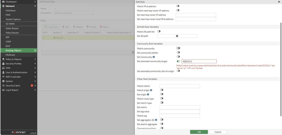Edit the extended community target value field
This screenshot has width=282, height=135.
pyautogui.click(x=199, y=61)
